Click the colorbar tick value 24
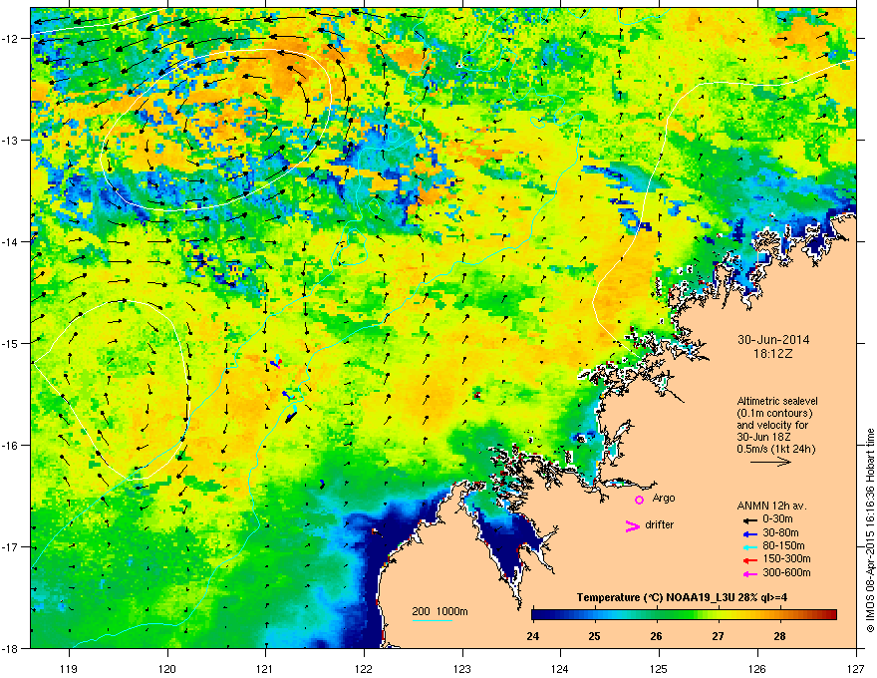The width and height of the screenshot is (877, 678). tap(533, 636)
